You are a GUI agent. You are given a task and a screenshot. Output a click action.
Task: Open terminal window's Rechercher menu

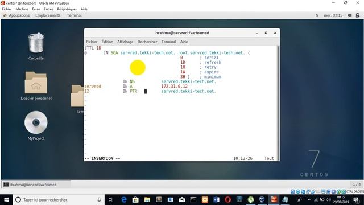(147, 42)
